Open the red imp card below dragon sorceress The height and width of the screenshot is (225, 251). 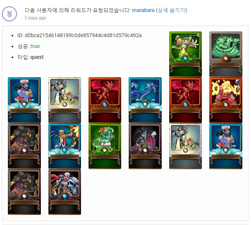[x=185, y=100]
